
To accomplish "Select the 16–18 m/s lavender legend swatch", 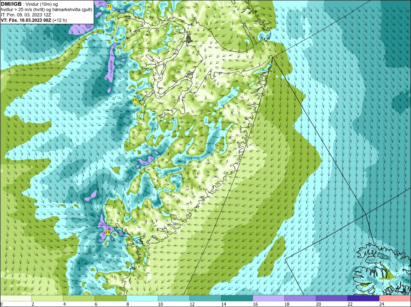I will (x=269, y=298).
